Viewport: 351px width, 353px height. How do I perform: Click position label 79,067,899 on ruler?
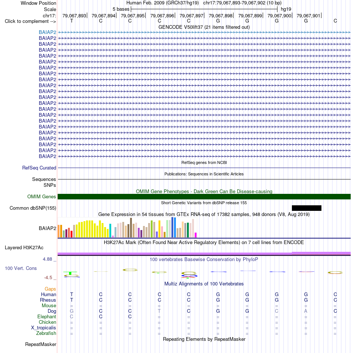point(250,16)
